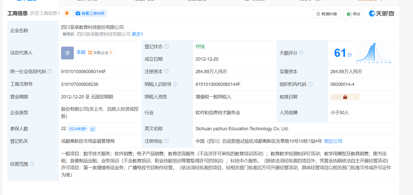Click organization code 06006014-4
Screen dimensions: 413x195
[x=342, y=84]
